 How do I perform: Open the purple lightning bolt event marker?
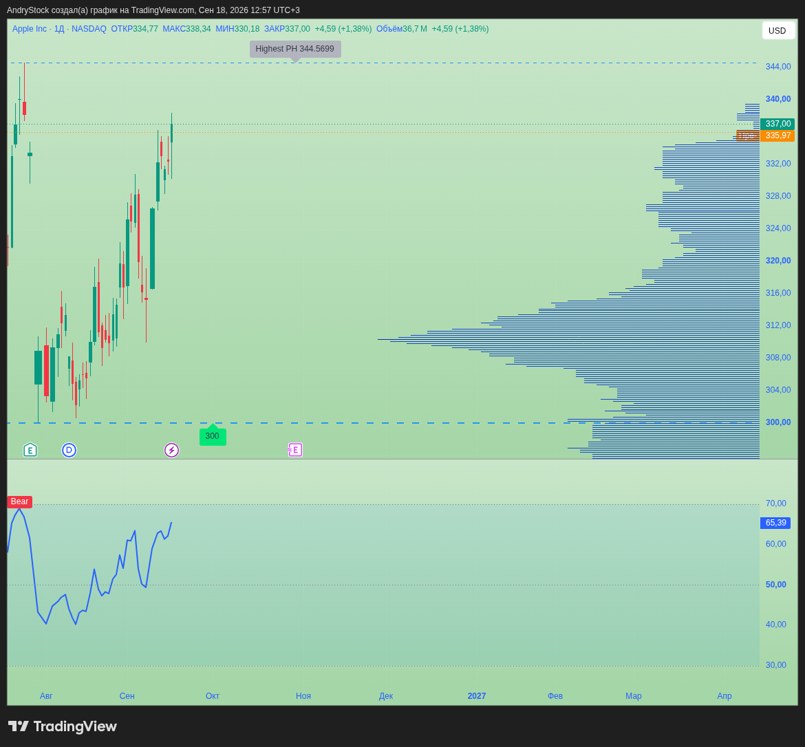pos(171,451)
